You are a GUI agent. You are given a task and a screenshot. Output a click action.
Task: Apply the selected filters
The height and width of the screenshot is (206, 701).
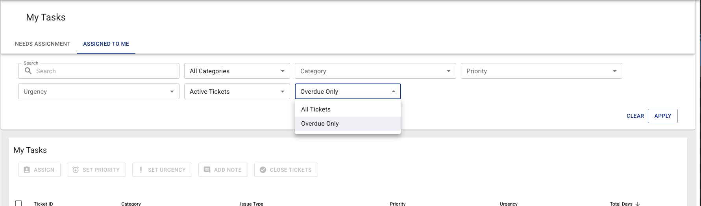[x=662, y=116]
